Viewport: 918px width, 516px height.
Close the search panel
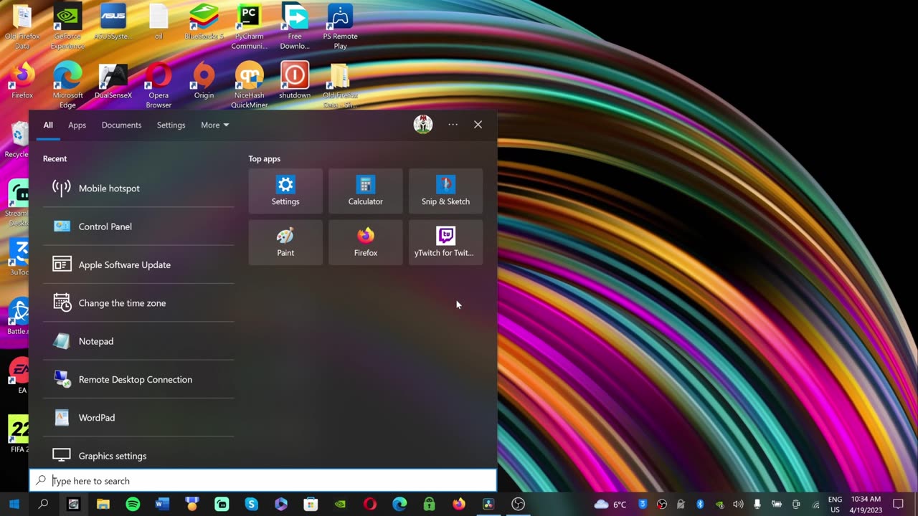point(478,125)
